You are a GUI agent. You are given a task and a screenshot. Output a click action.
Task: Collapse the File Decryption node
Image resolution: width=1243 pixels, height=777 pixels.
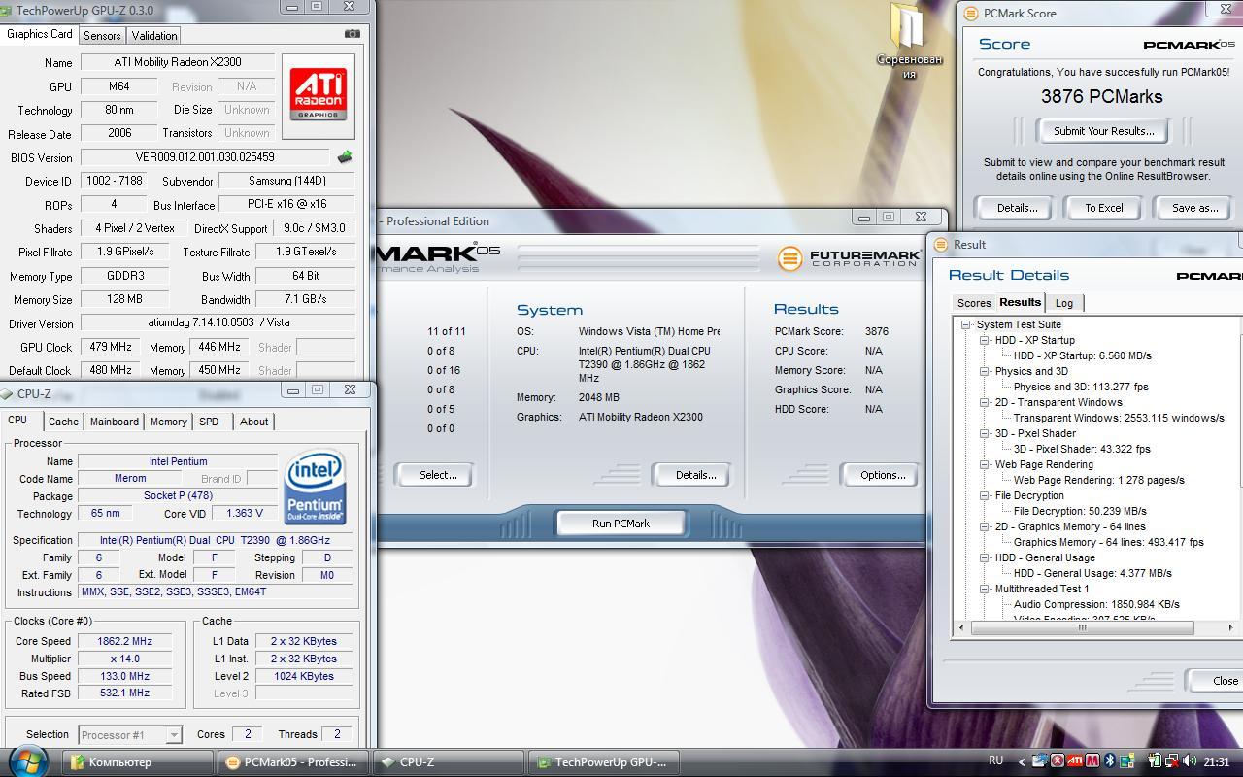[x=985, y=496]
